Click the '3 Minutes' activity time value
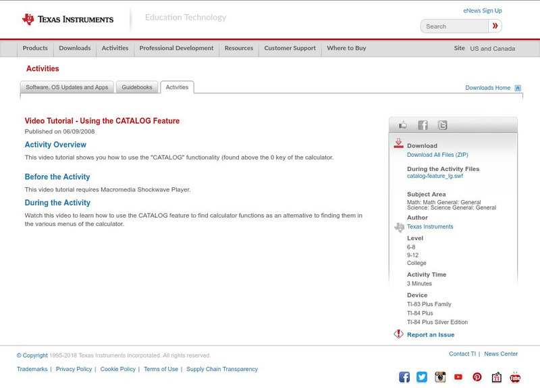Screen dimensions: 540x388 [x=419, y=283]
